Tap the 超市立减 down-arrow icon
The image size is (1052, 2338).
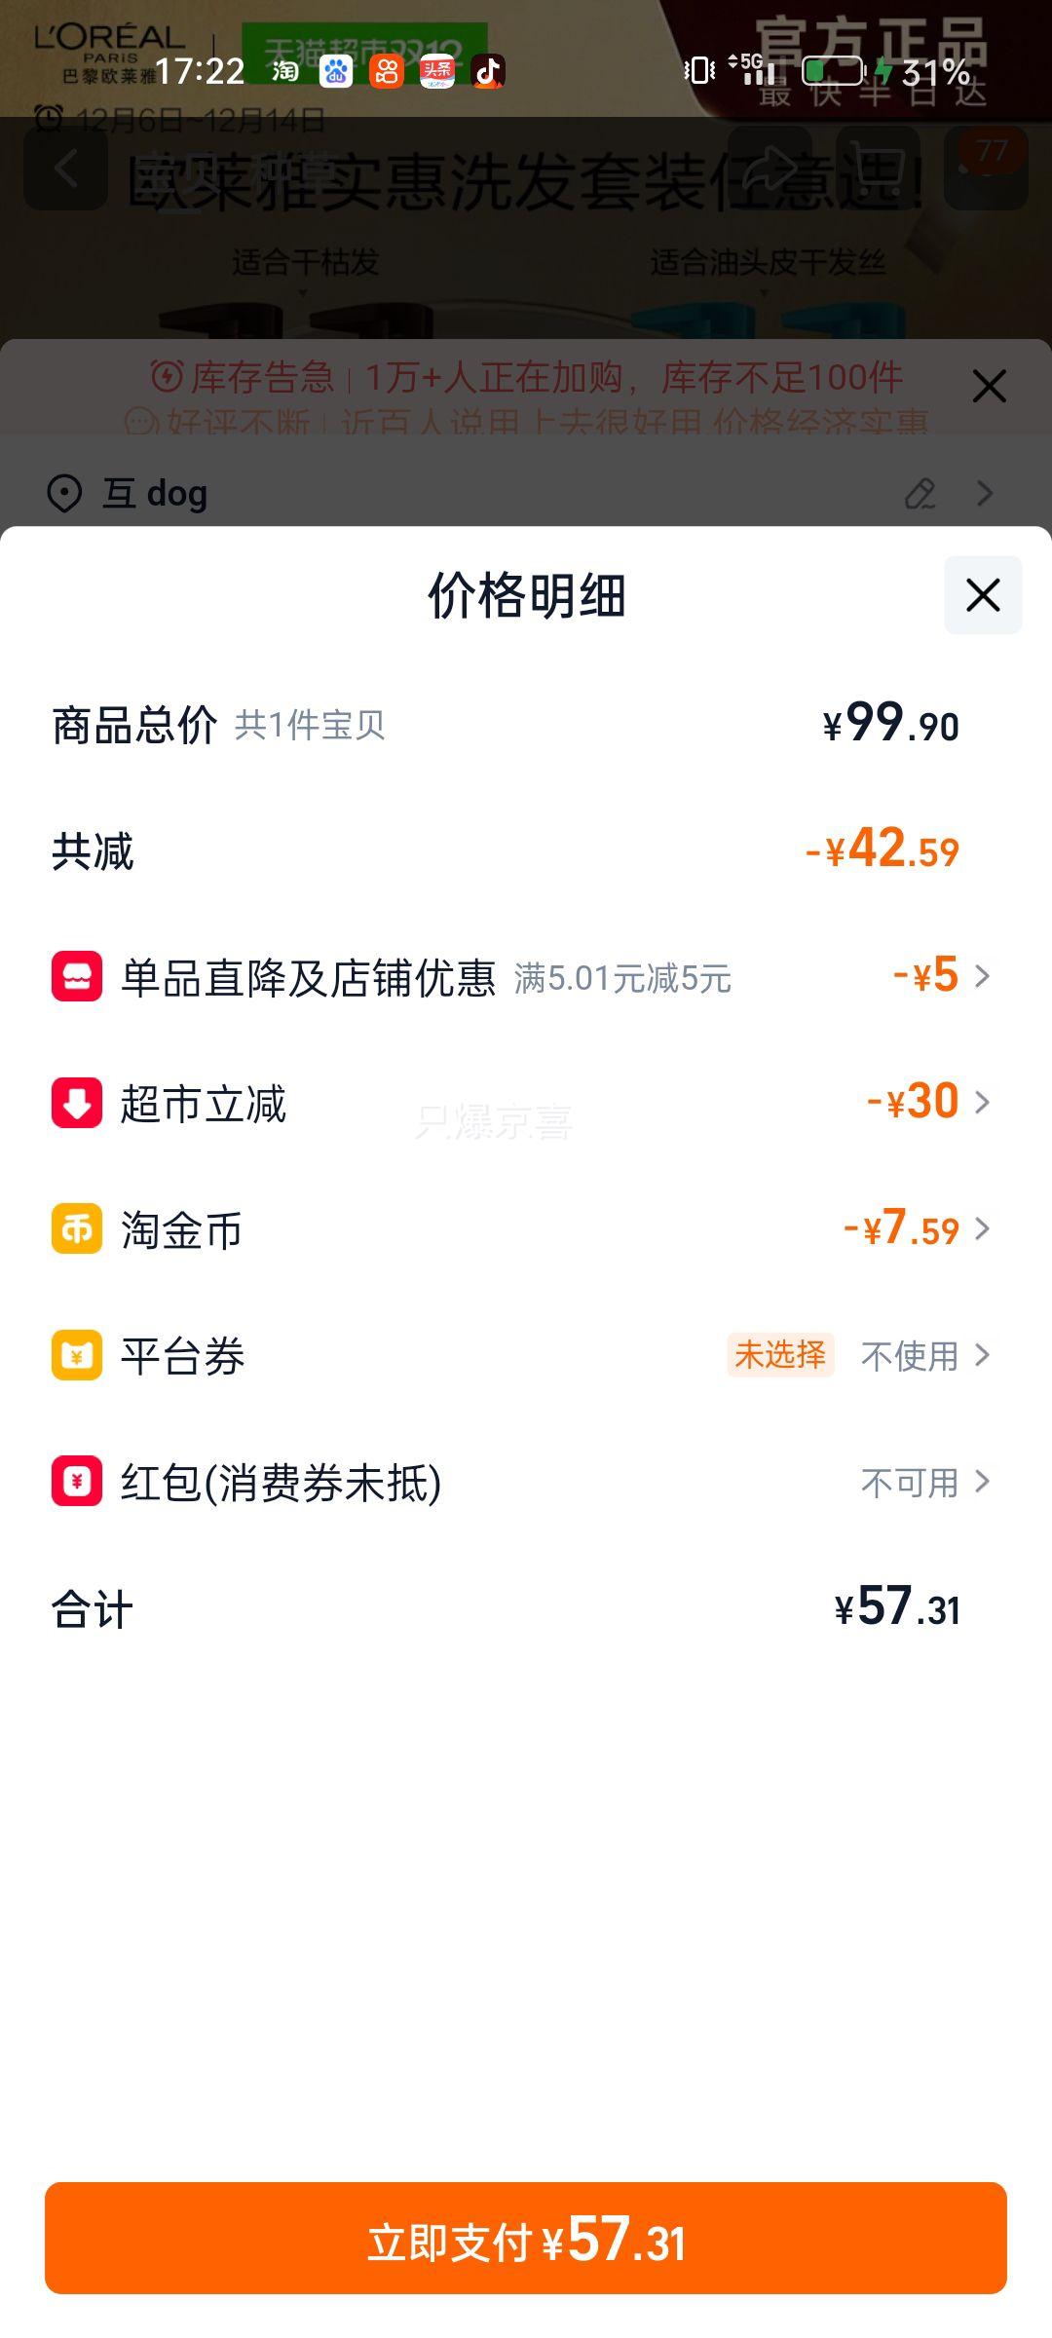pos(77,1103)
